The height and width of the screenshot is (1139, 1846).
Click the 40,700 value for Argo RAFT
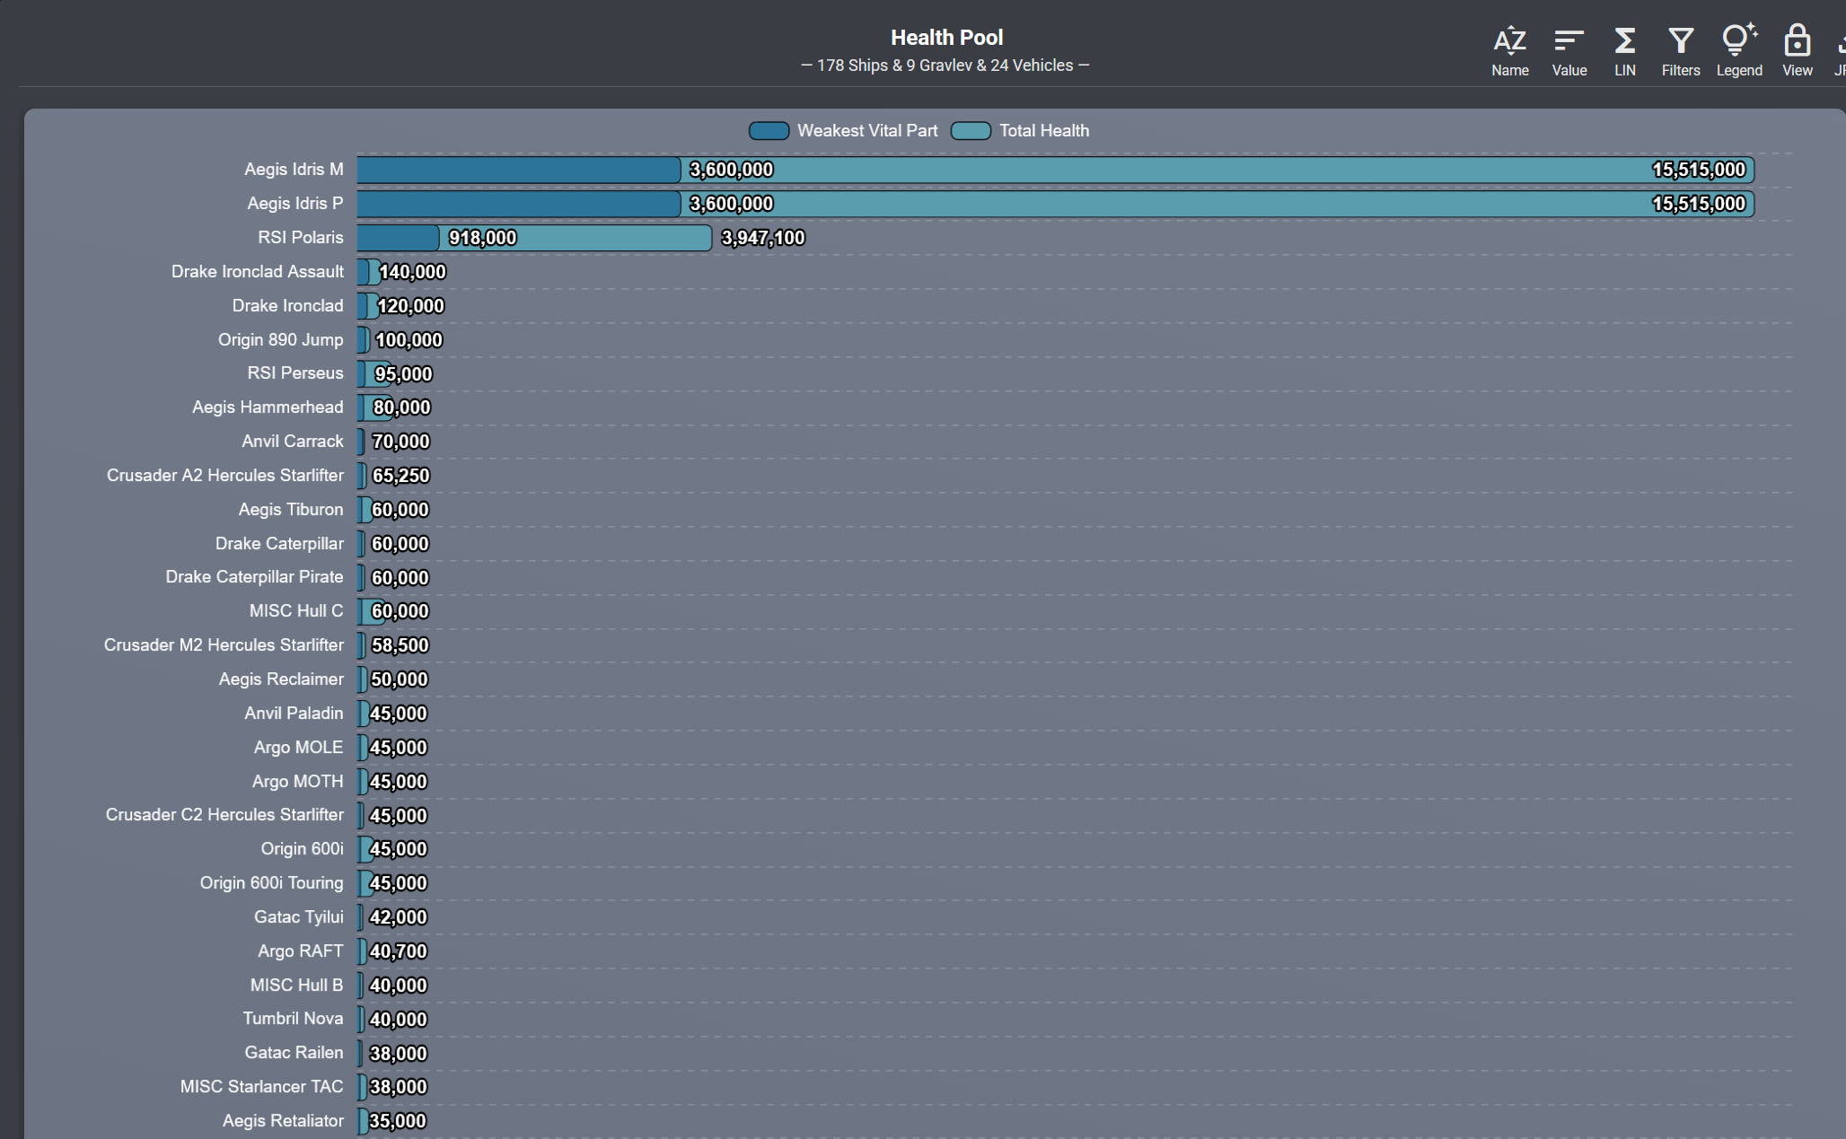(x=398, y=951)
